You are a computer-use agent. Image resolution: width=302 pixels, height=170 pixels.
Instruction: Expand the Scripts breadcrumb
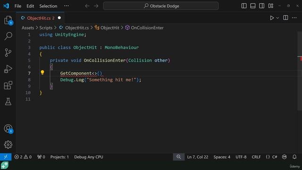pos(46,28)
